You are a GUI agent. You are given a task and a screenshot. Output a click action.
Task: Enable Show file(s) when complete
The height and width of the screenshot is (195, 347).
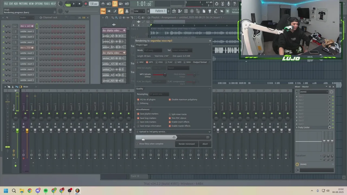tap(150, 144)
